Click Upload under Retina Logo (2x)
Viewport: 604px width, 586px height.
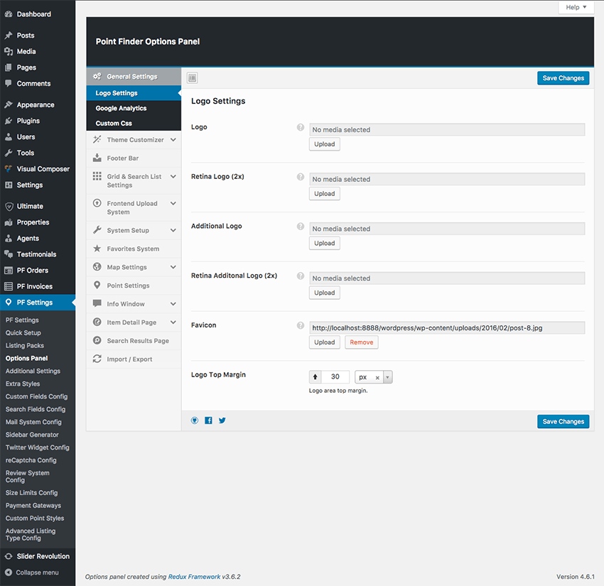tap(324, 194)
